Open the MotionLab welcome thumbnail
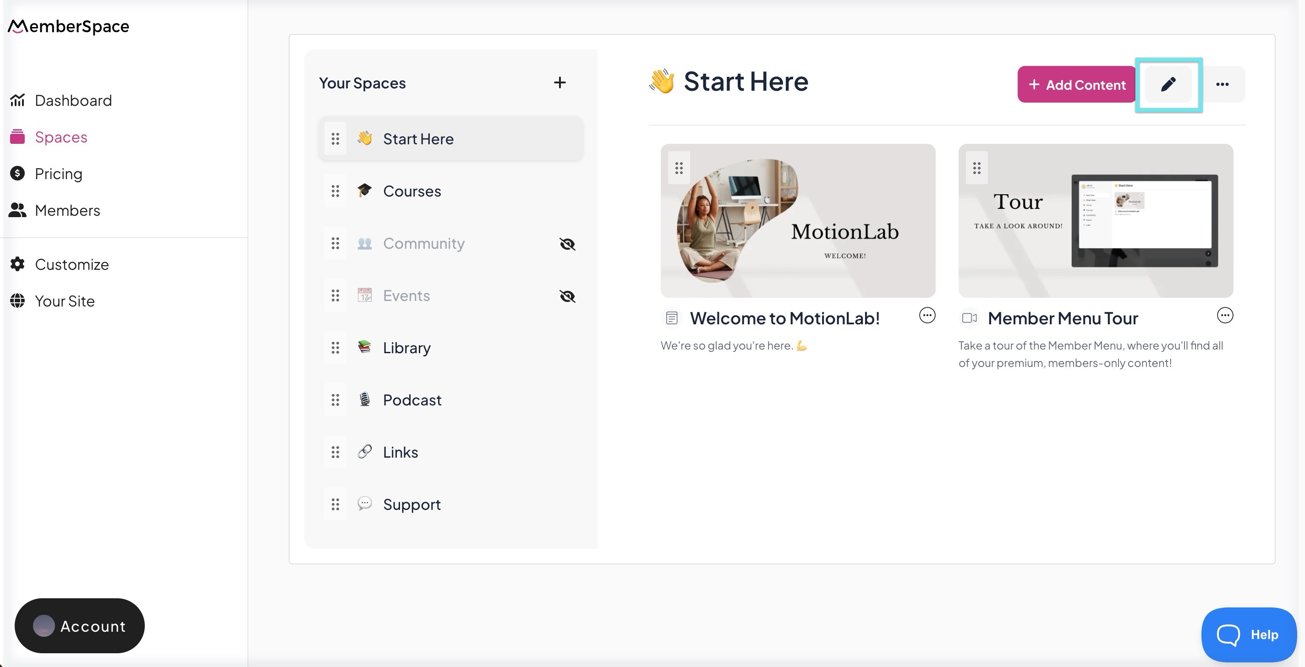The width and height of the screenshot is (1305, 667). click(797, 221)
